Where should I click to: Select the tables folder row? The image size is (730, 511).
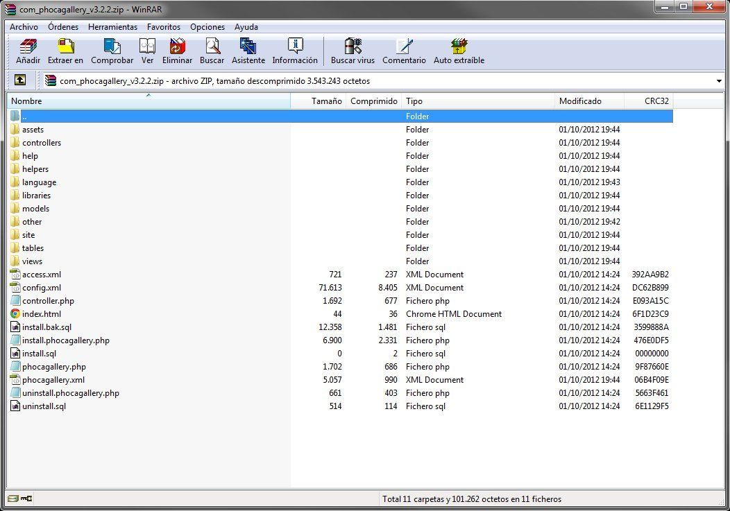pyautogui.click(x=341, y=248)
